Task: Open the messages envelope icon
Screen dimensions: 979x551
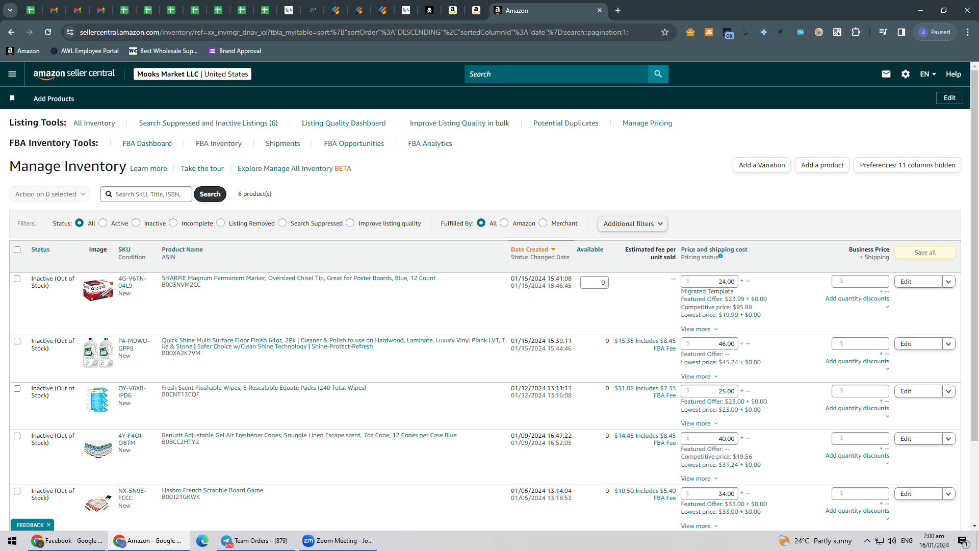Action: [886, 74]
